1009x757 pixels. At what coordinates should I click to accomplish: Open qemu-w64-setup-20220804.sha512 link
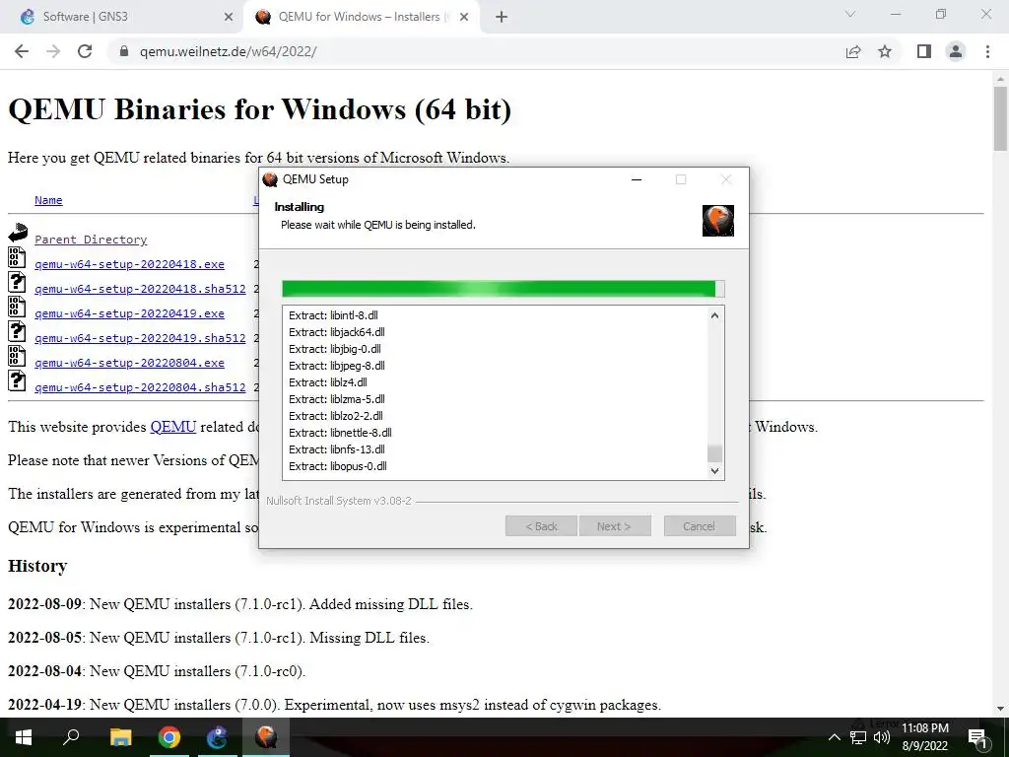click(140, 386)
